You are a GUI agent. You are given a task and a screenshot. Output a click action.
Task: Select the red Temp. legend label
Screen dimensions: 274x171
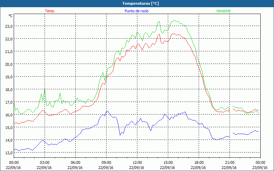click(x=50, y=11)
